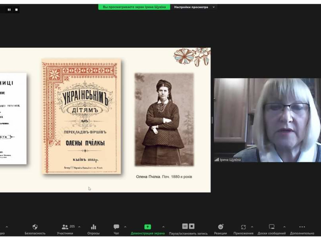Open Доски сообщений whiteboard icon
Image resolution: width=321 pixels, height=240 pixels.
click(x=271, y=227)
